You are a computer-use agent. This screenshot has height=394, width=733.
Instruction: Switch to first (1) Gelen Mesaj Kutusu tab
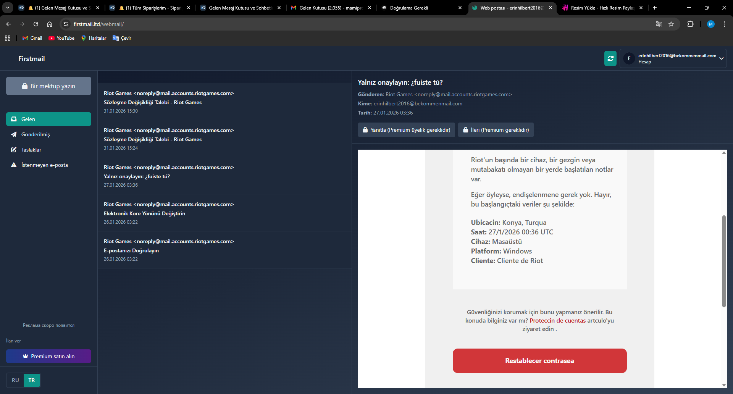(x=59, y=8)
